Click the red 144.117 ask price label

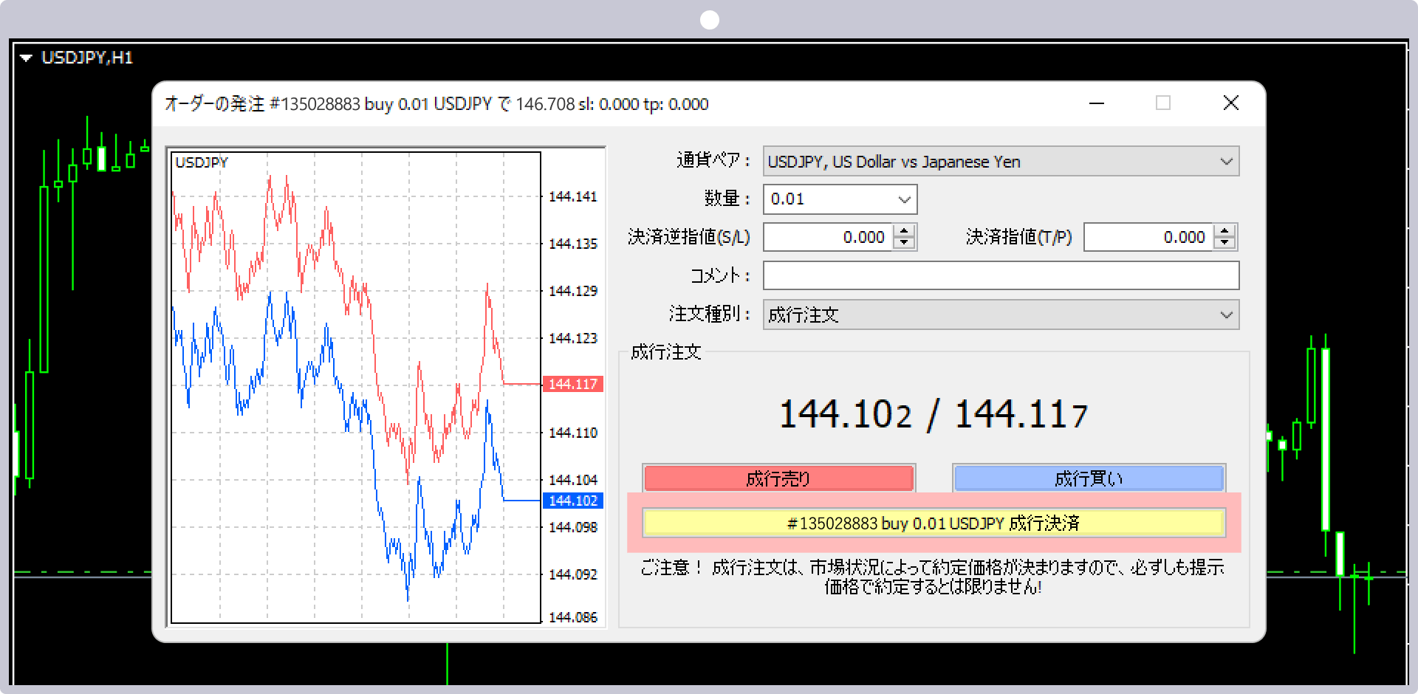573,384
